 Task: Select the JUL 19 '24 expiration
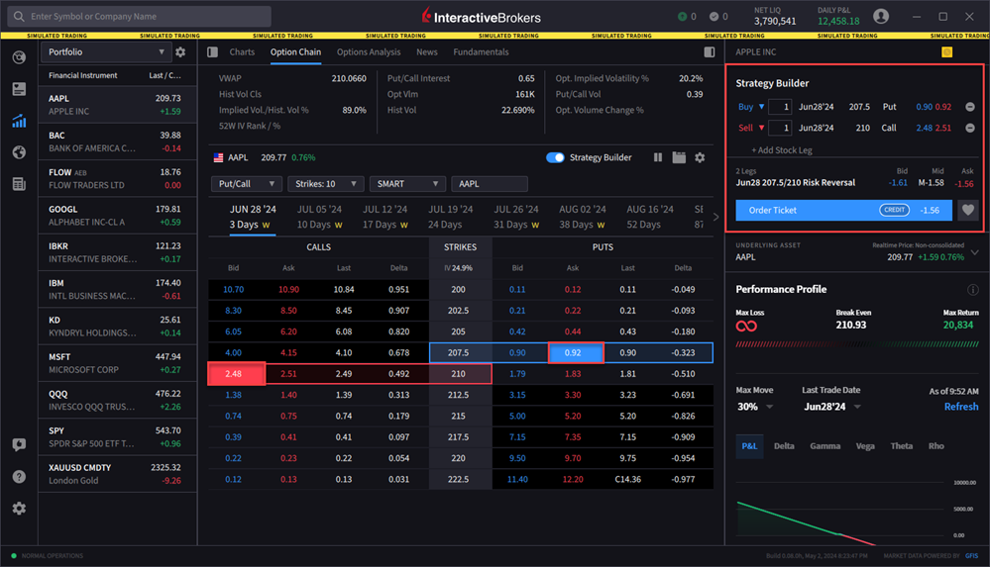[451, 217]
